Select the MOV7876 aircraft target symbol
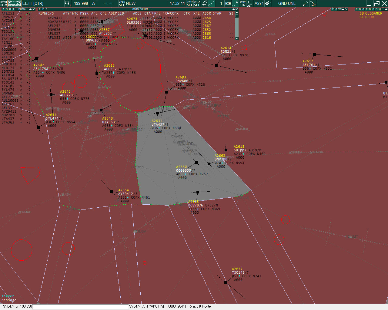 198,192
